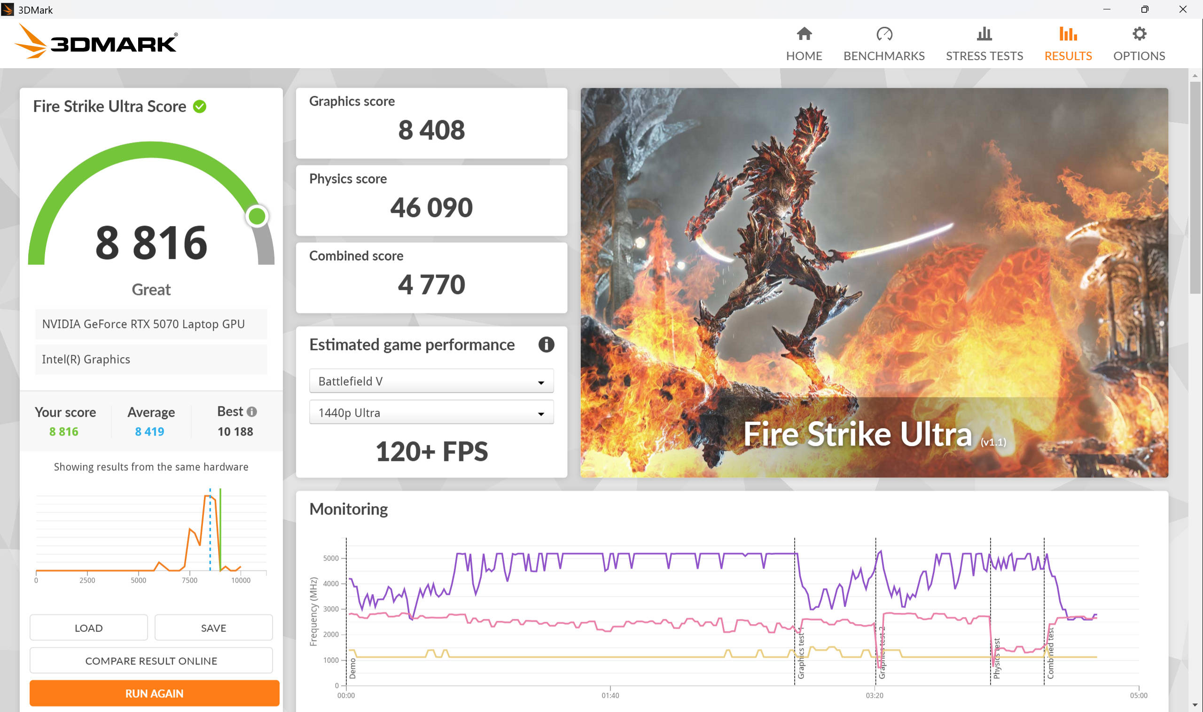Click the vertical scrollbar thumb
This screenshot has height=712, width=1203.
(x=1195, y=187)
